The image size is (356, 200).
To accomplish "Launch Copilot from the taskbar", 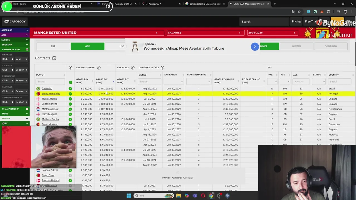I will pyautogui.click(x=187, y=196).
